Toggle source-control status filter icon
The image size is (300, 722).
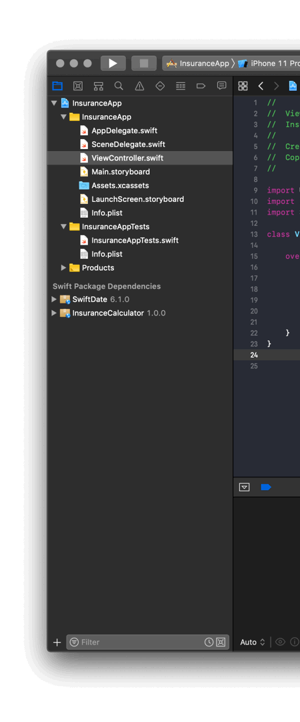pyautogui.click(x=221, y=642)
